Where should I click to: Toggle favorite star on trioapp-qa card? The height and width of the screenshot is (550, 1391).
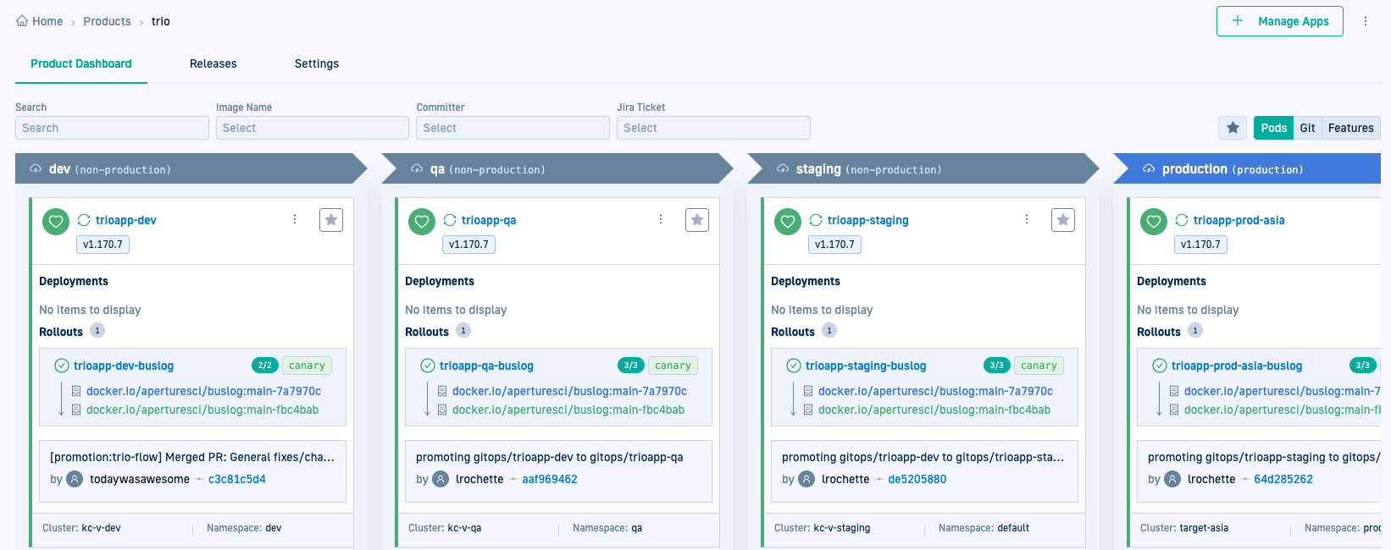click(697, 220)
